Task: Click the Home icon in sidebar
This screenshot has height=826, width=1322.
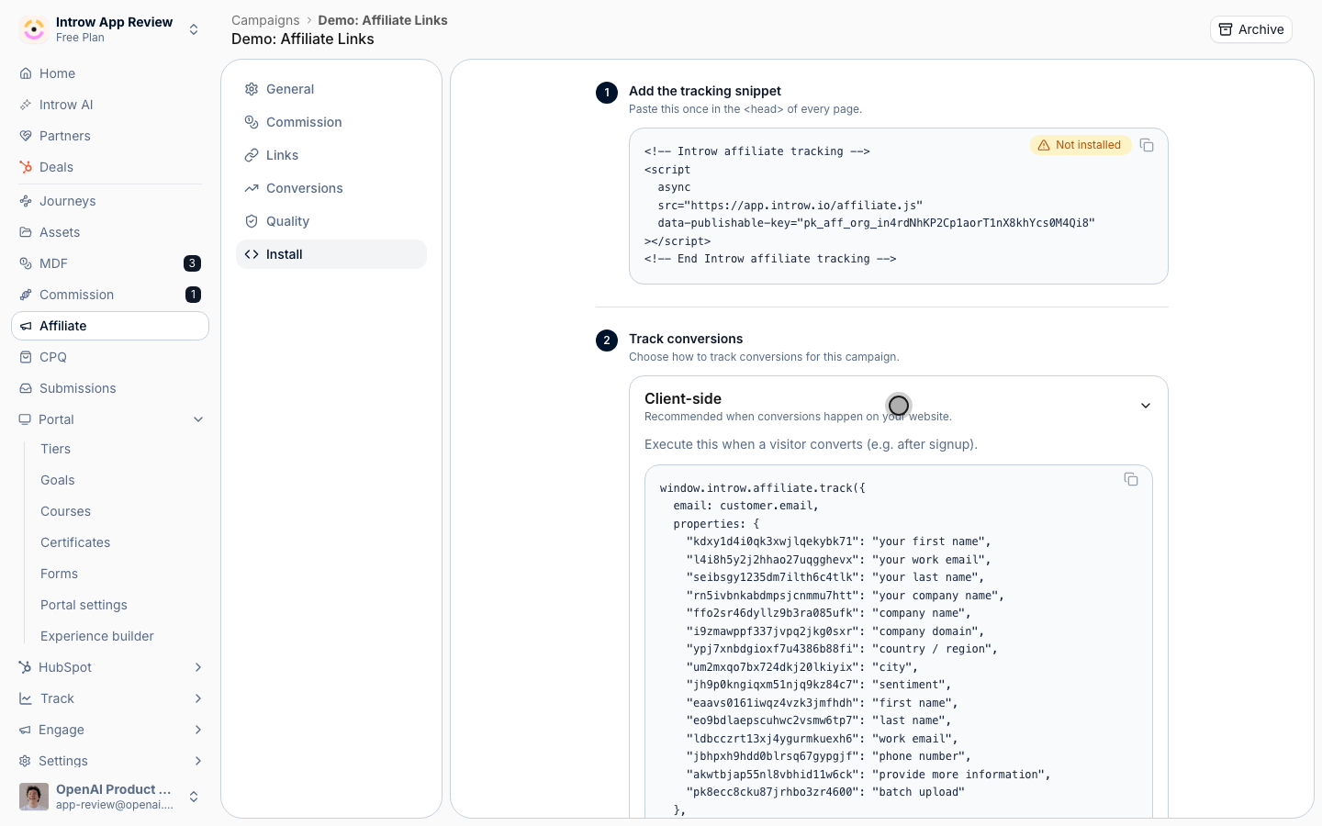Action: [x=26, y=73]
